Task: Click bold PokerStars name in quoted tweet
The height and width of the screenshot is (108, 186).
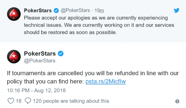Action: [38, 10]
